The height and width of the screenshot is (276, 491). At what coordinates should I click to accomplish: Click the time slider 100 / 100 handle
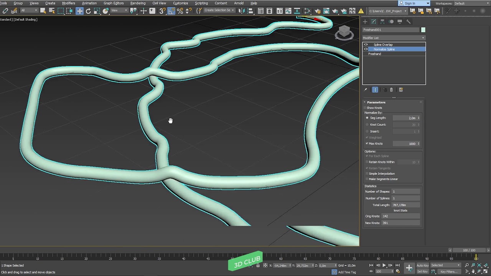click(469, 250)
